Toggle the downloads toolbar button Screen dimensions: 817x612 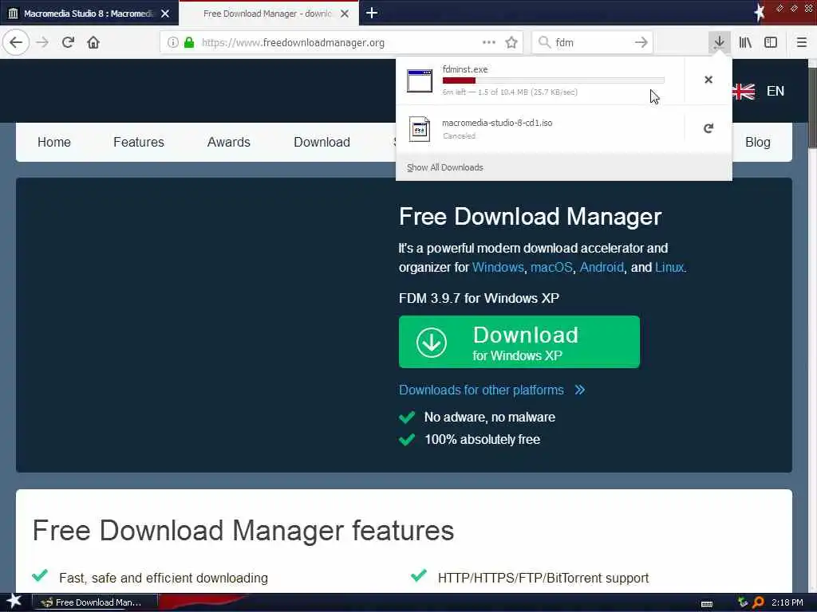coord(719,42)
